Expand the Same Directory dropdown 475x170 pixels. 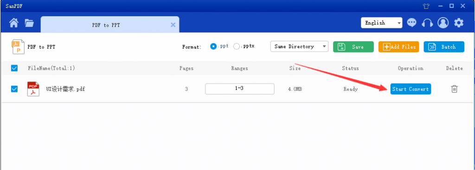(299, 47)
